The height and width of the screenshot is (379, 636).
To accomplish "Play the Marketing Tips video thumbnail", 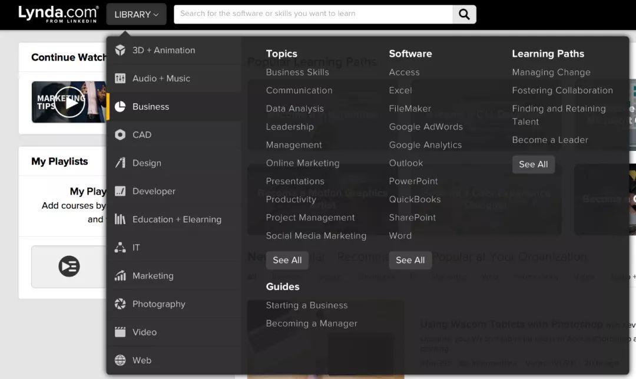I will pyautogui.click(x=70, y=102).
